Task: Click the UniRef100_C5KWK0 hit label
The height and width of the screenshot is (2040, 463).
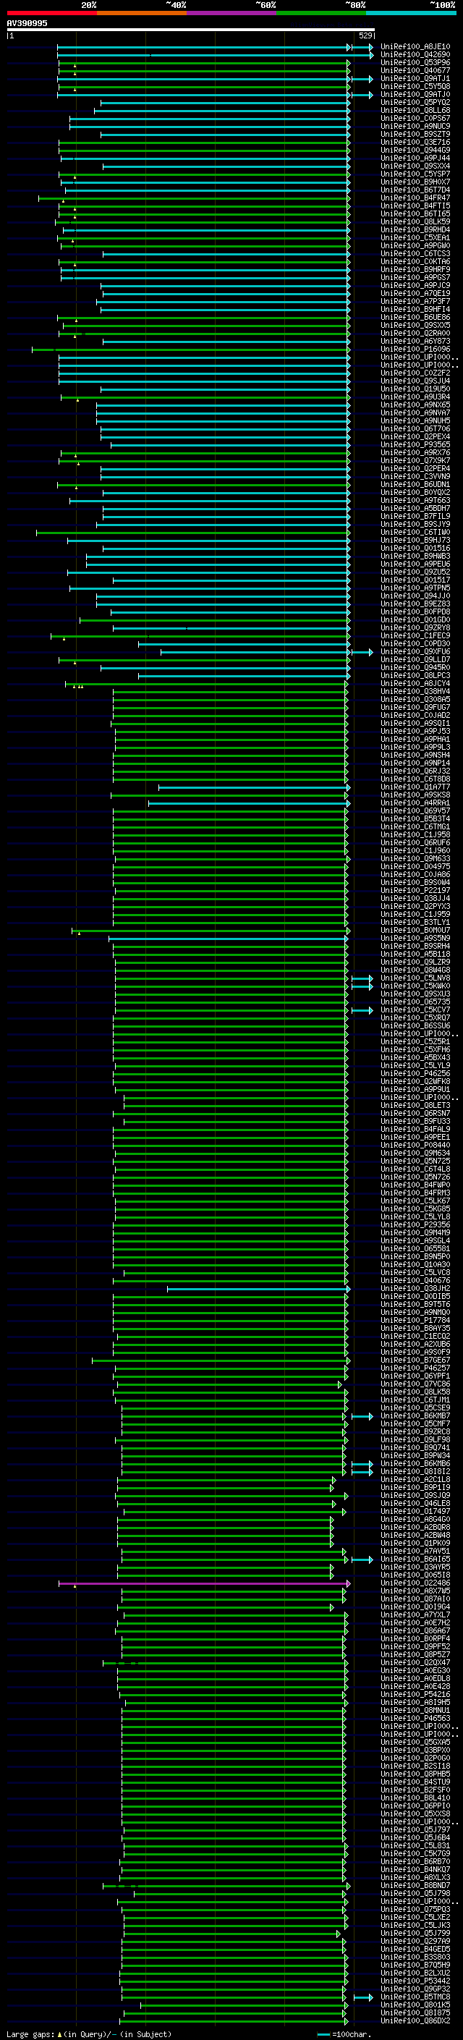Action: point(415,986)
